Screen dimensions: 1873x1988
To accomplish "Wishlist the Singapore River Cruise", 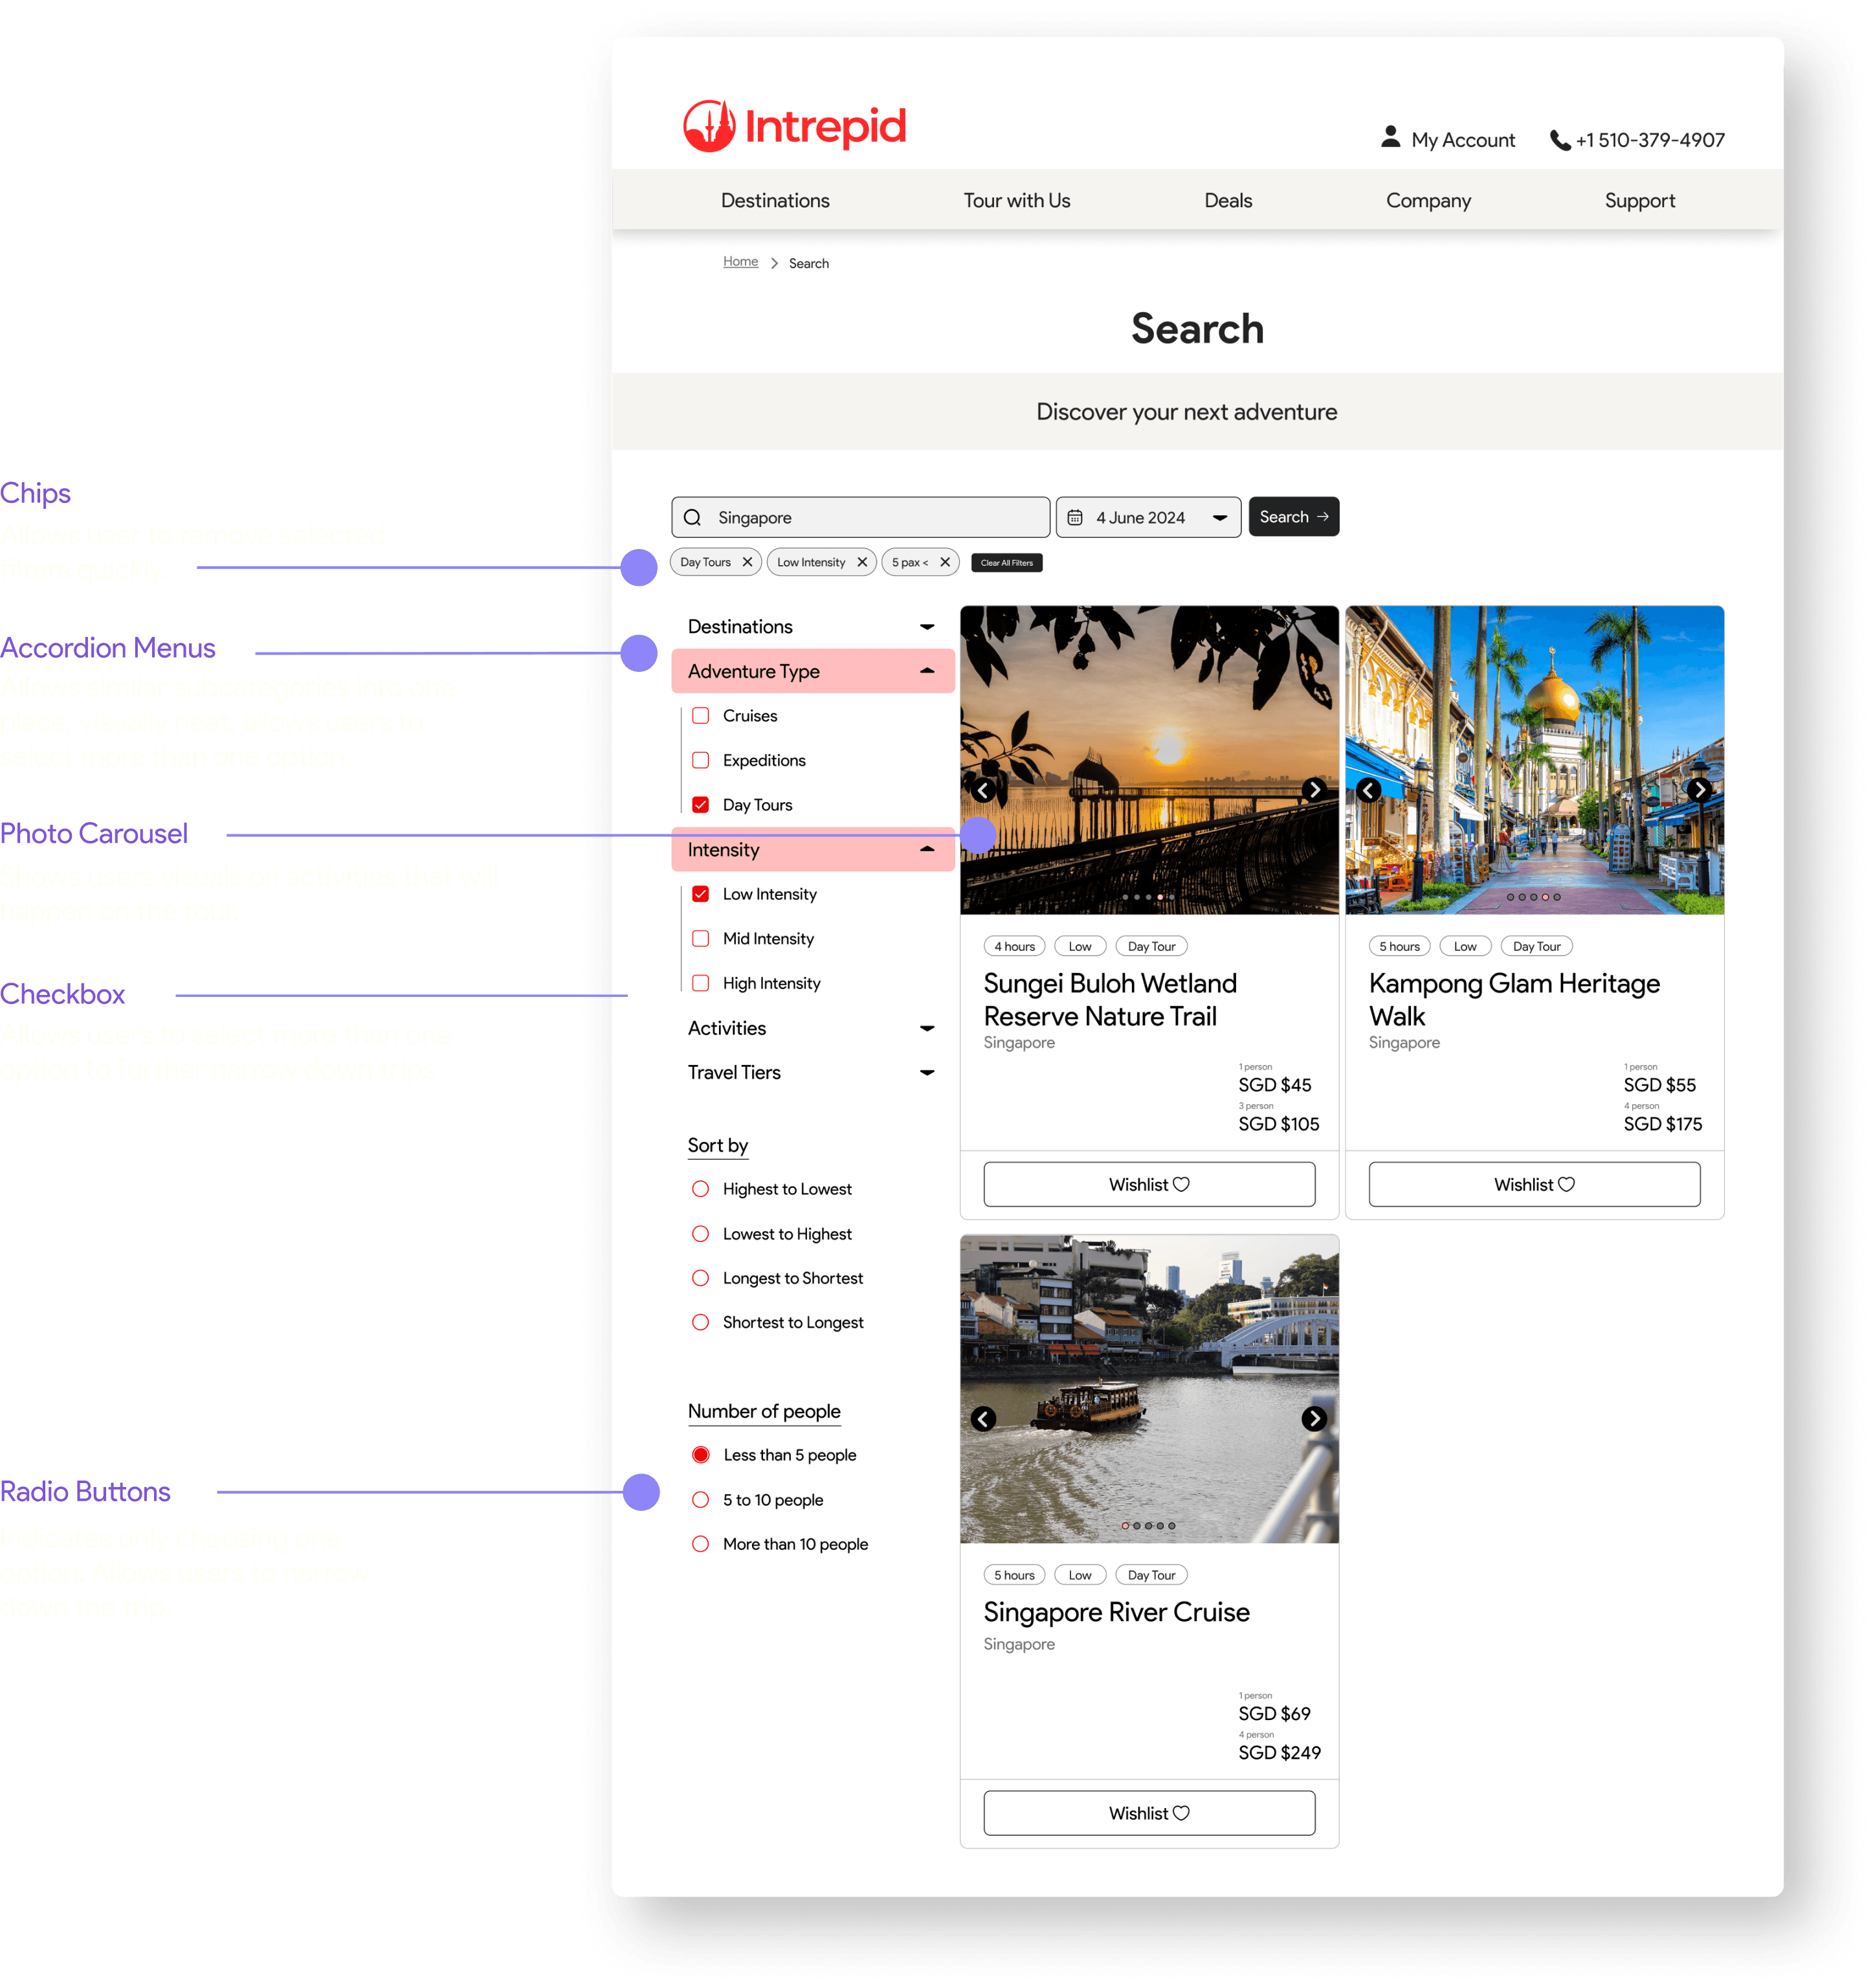I will [1148, 1813].
